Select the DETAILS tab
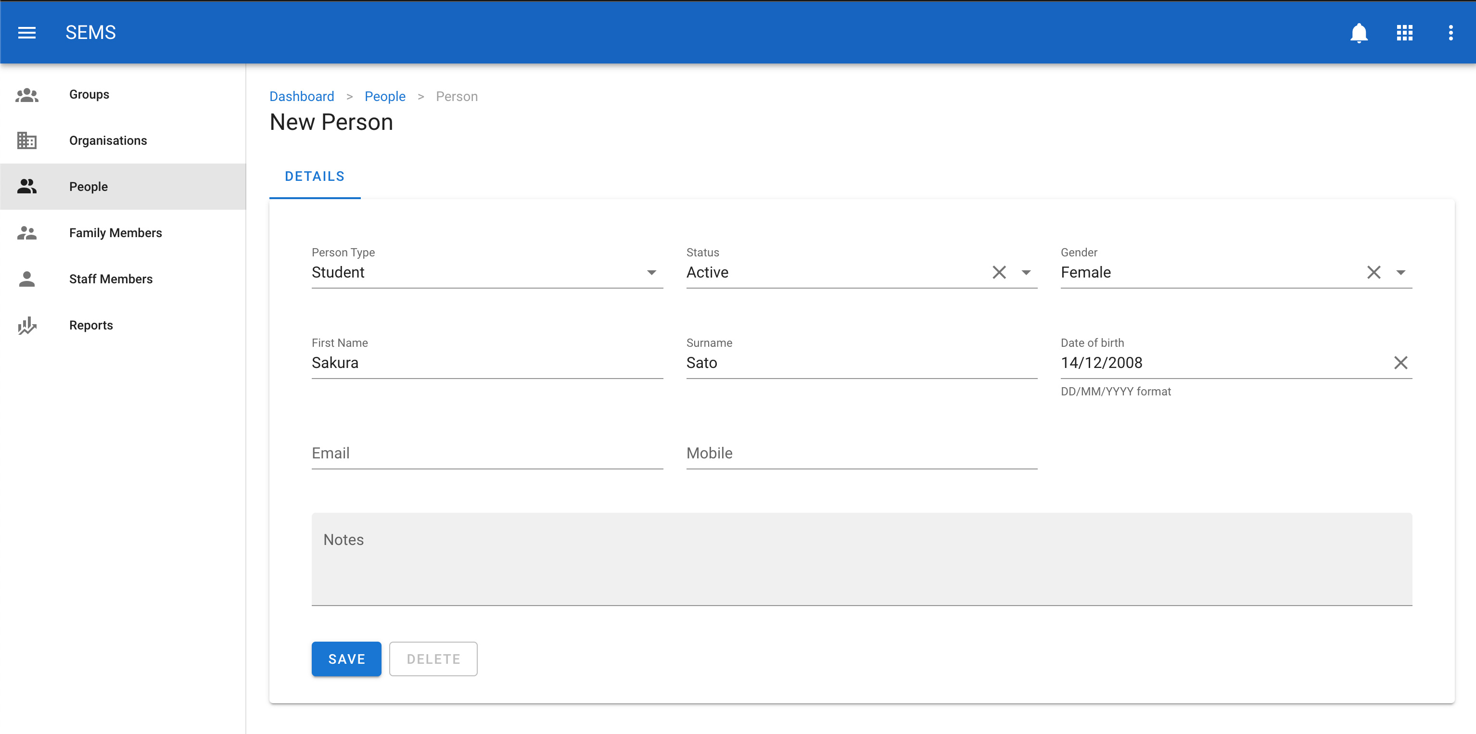This screenshot has height=734, width=1476. pos(315,177)
